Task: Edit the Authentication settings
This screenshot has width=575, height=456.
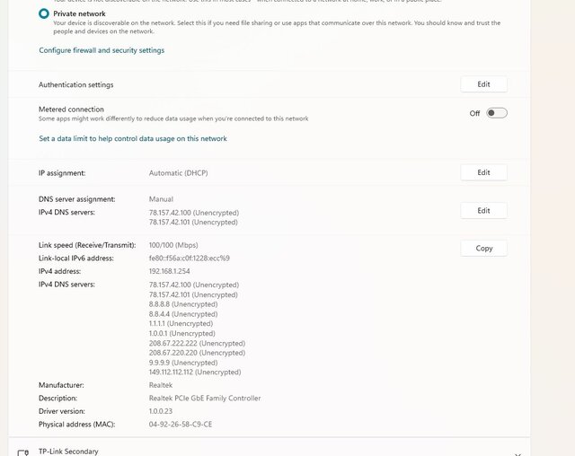Action: 483,84
